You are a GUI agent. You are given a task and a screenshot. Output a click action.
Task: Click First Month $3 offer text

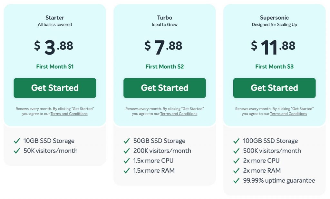(x=275, y=66)
